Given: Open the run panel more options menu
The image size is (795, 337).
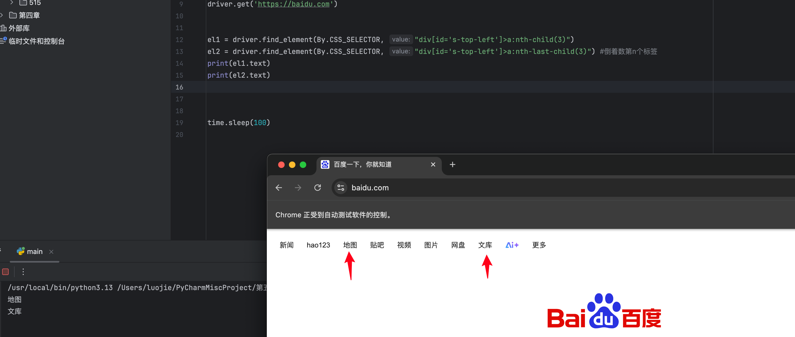Looking at the screenshot, I should click(23, 272).
